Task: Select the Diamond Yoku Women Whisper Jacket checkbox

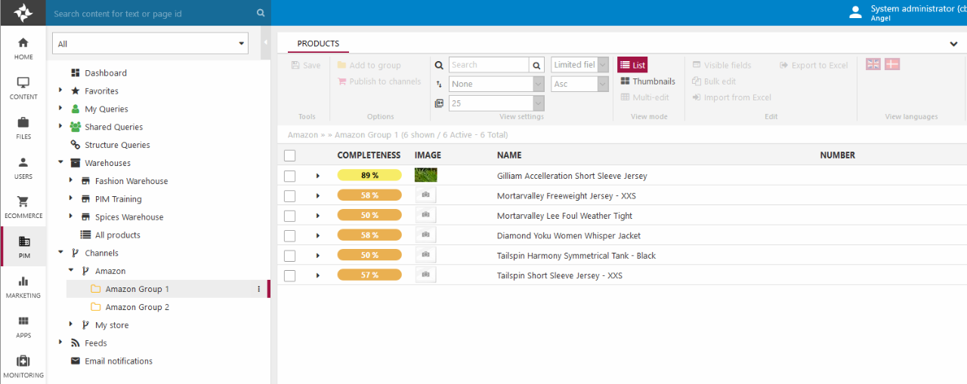Action: click(x=289, y=235)
